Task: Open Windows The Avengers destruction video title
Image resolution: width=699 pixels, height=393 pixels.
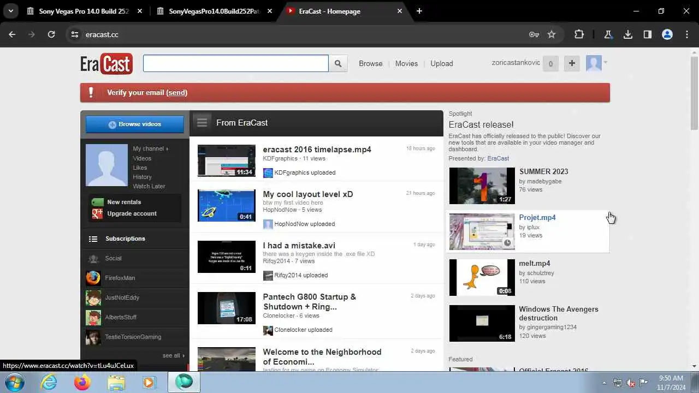Action: pyautogui.click(x=559, y=313)
